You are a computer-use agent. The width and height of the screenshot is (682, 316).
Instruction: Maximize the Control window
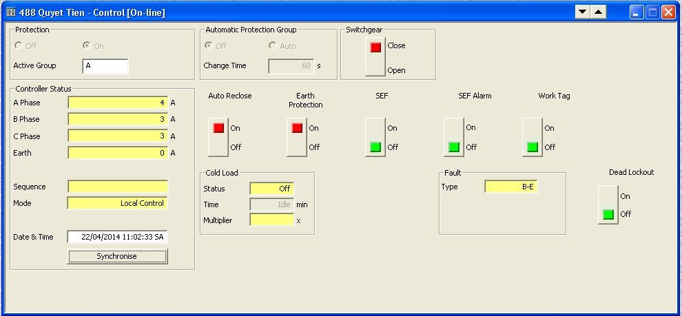coord(652,12)
